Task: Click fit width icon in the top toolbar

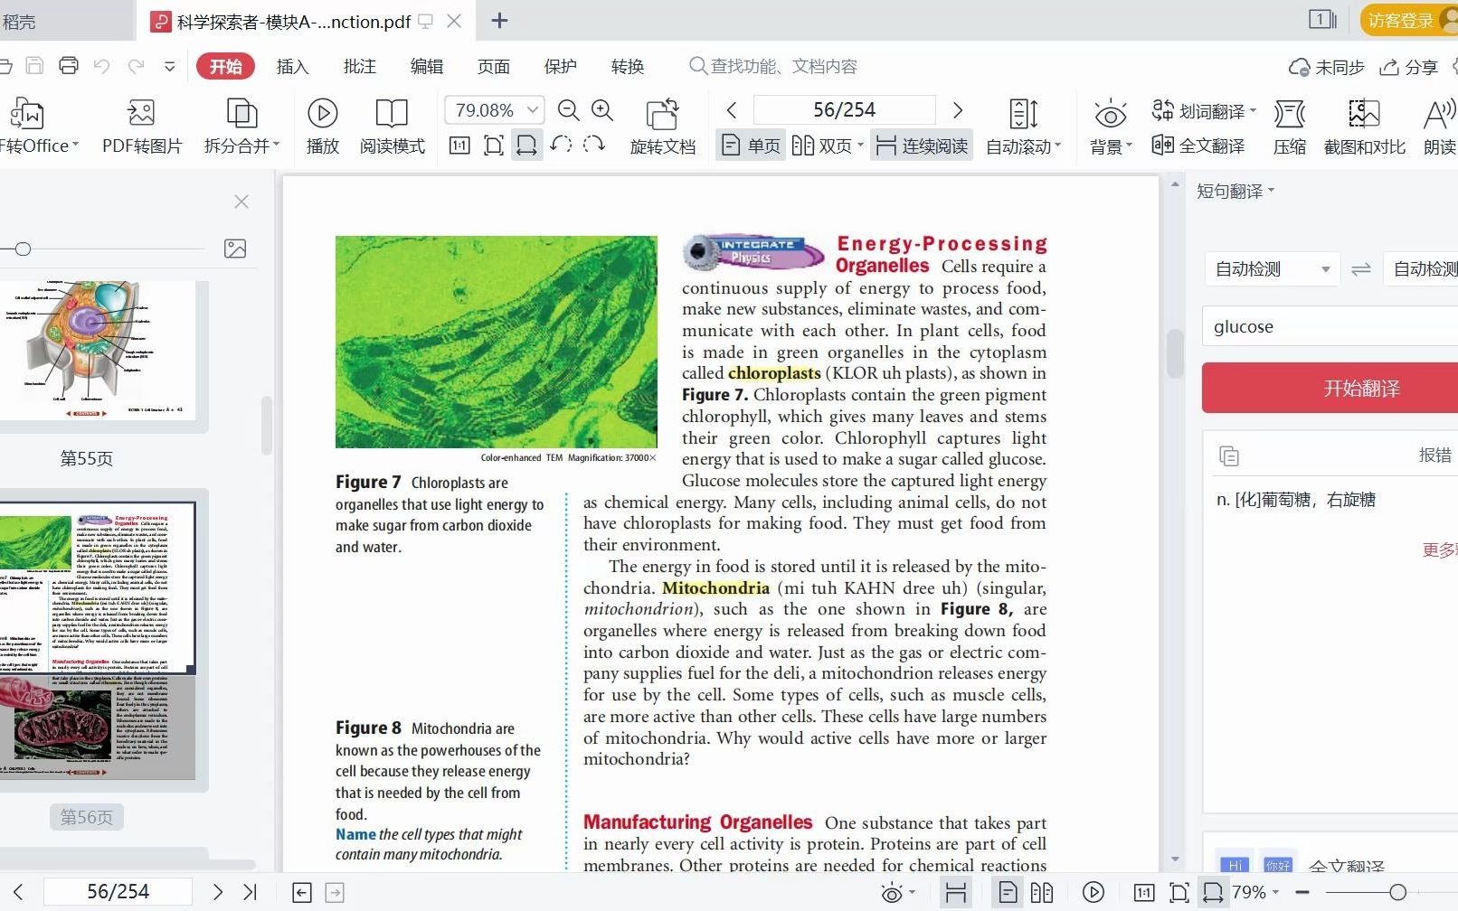Action: pos(526,146)
